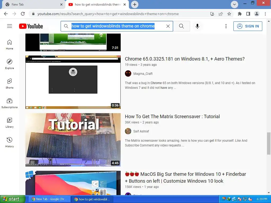Start voice search with the microphone
The height and width of the screenshot is (203, 271).
197,26
